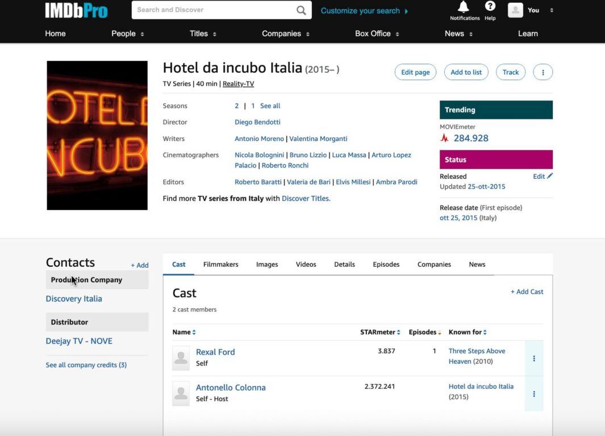The image size is (605, 436).
Task: Click the MOVIEmeter value 284.928
Action: [471, 138]
